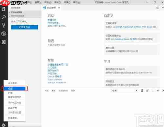Click the 打开文件夹... link under 启动
Image resolution: width=164 pixels, height=127 pixels.
click(53, 23)
